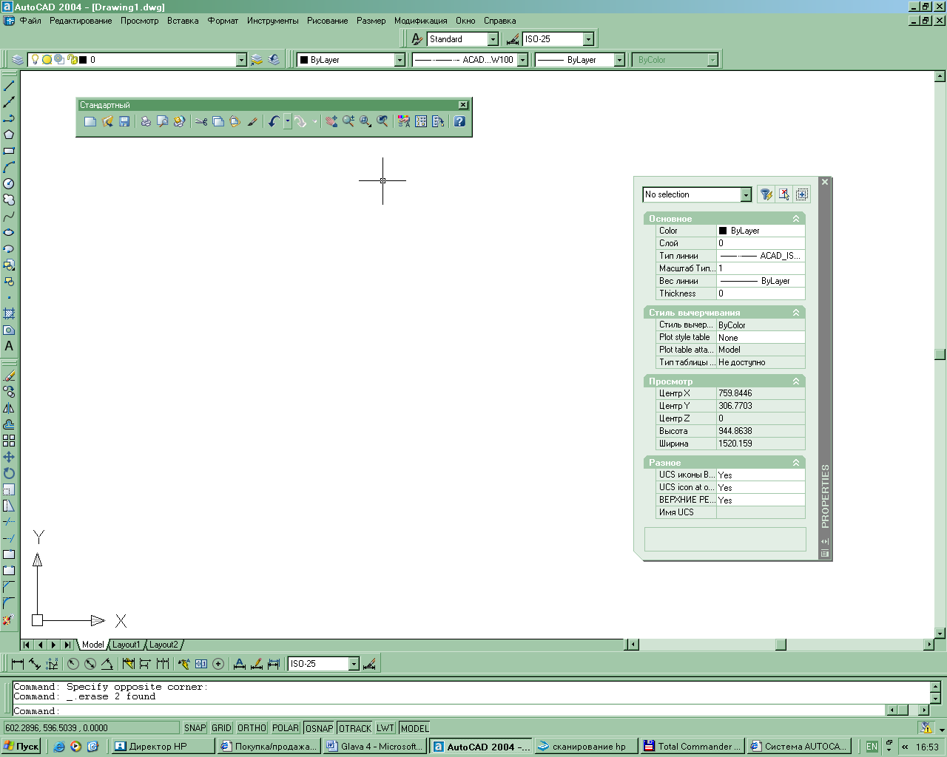This screenshot has width=947, height=757.
Task: Switch to Glava 4 - Microsoft taskbar button
Action: pos(375,747)
